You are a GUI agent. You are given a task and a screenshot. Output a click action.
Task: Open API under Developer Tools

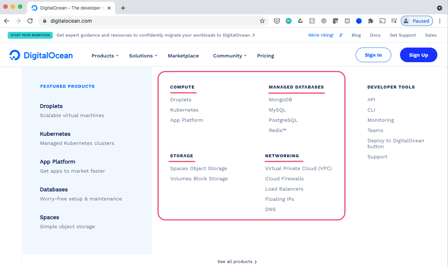(371, 99)
